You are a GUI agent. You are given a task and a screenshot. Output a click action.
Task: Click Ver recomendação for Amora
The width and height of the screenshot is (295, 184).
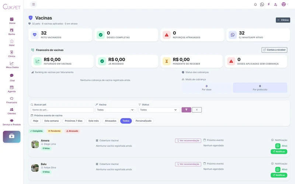[188, 141]
